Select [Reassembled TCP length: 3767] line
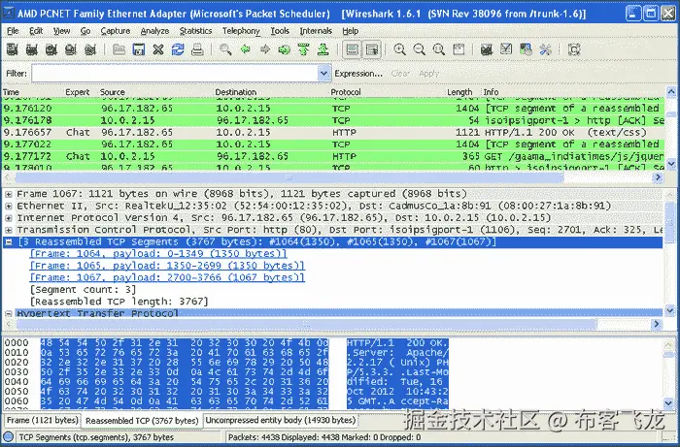The image size is (680, 447). click(119, 302)
